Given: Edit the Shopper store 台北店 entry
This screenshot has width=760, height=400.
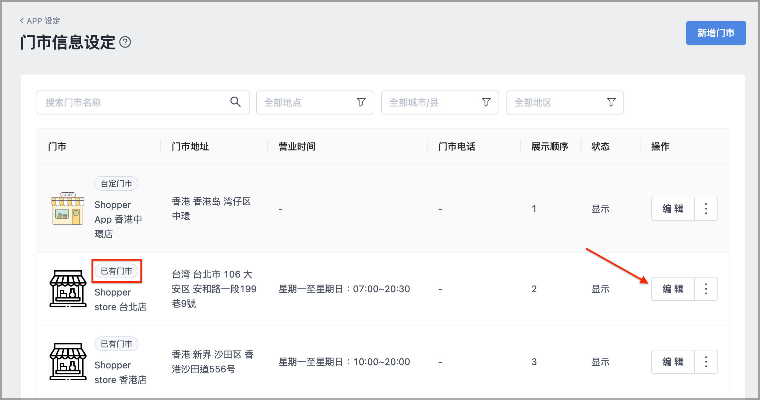Looking at the screenshot, I should tap(673, 289).
